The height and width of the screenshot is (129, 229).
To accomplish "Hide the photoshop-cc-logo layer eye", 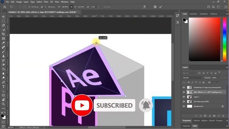I will 184,87.
